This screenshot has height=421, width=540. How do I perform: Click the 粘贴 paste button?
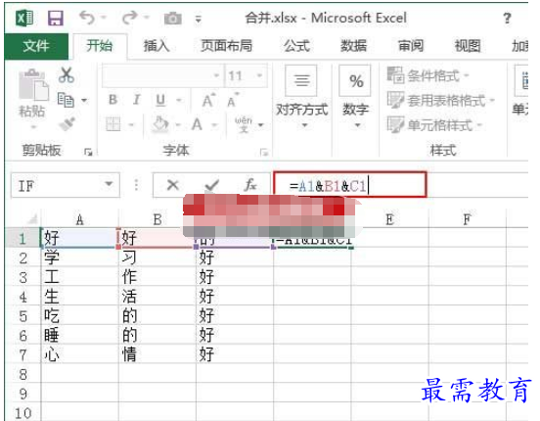(x=32, y=97)
